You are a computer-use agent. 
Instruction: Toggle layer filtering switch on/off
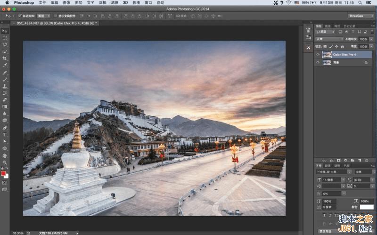pyautogui.click(x=372, y=32)
